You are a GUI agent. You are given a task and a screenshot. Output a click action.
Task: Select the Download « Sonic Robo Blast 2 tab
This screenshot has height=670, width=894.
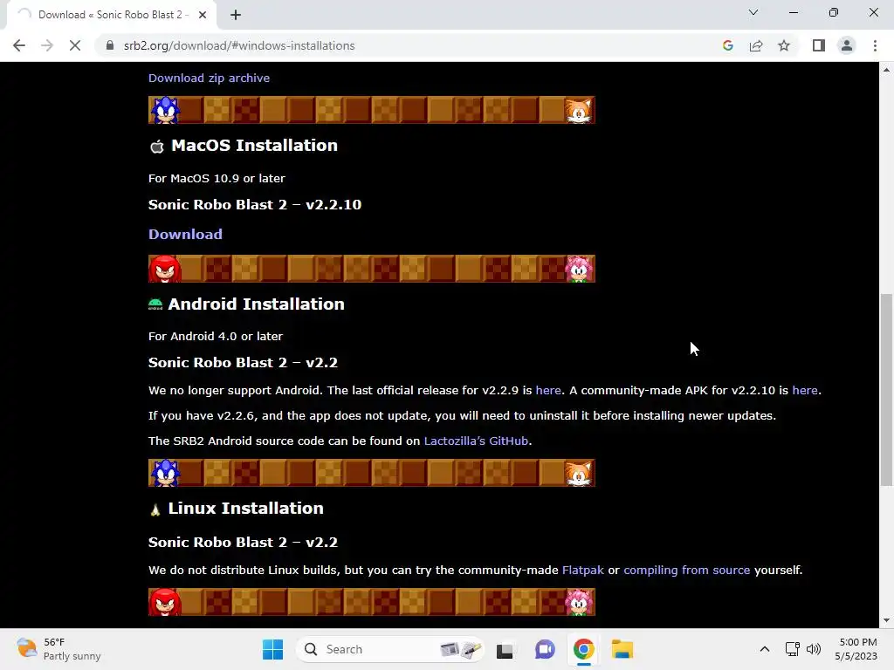click(x=112, y=15)
